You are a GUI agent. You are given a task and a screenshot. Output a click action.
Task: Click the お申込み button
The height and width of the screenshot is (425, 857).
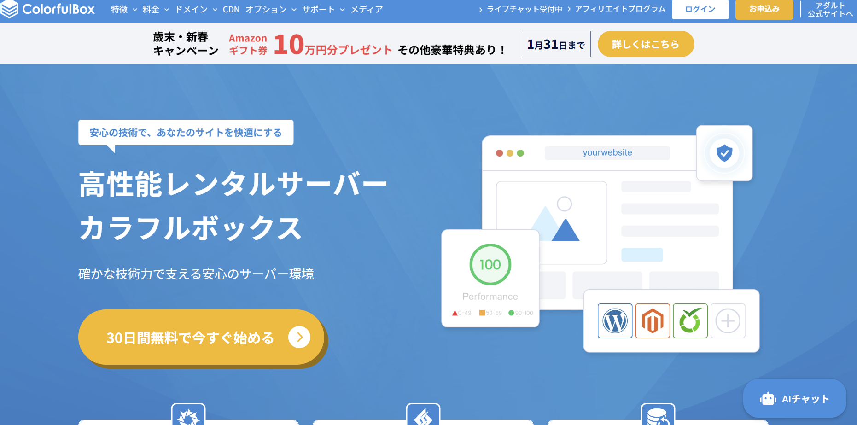pyautogui.click(x=764, y=9)
